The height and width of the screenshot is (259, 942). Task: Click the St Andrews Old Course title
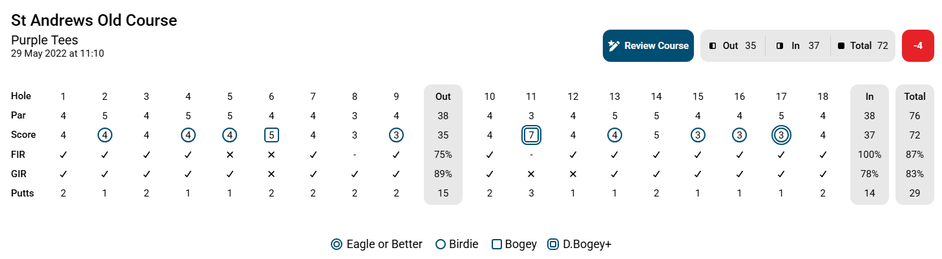94,21
